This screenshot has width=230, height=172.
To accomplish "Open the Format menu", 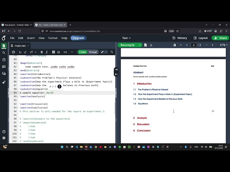I will coord(53,38).
